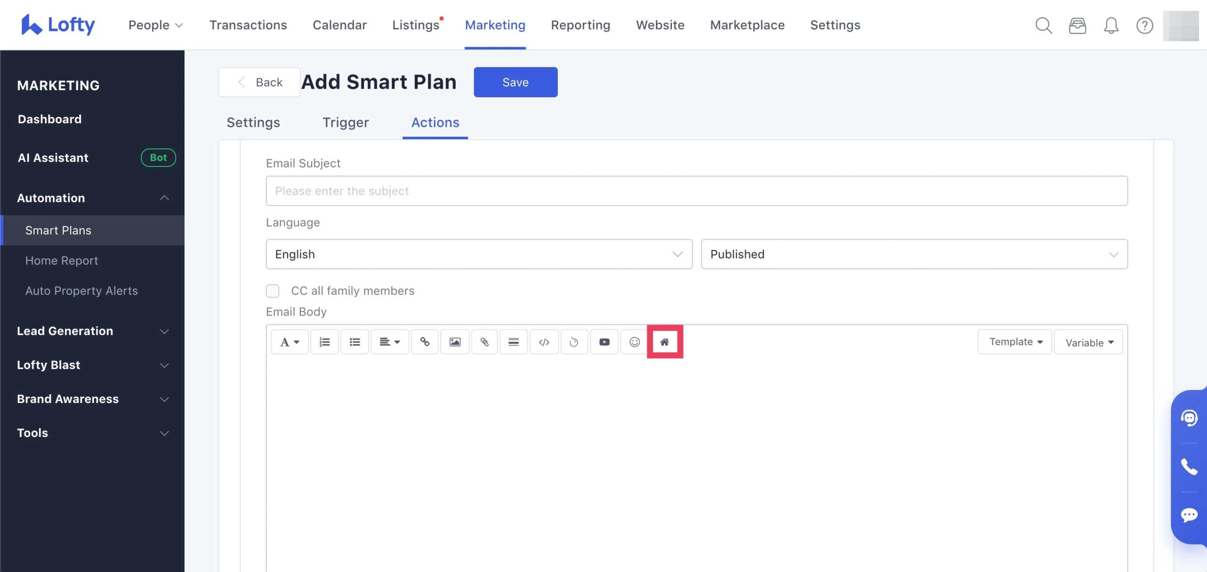Check CC all family members checkbox
Screen dimensions: 1207x572
[273, 291]
